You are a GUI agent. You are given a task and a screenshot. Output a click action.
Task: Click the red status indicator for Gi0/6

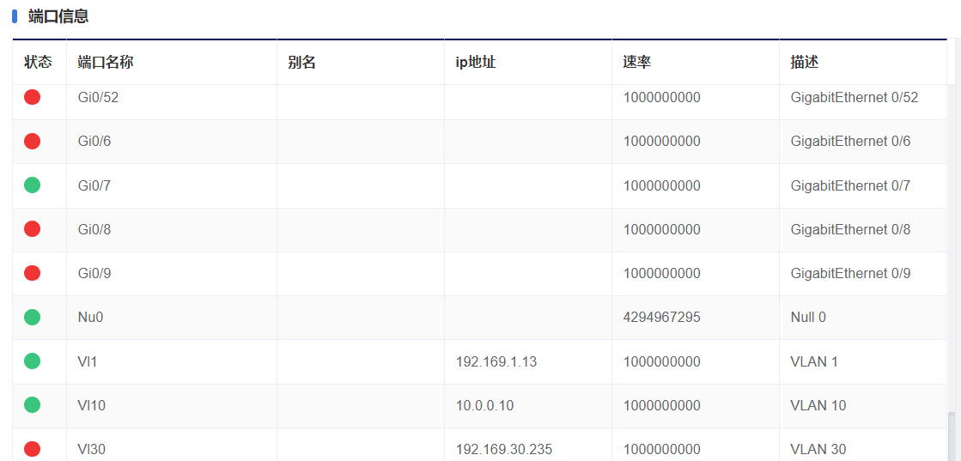[32, 141]
